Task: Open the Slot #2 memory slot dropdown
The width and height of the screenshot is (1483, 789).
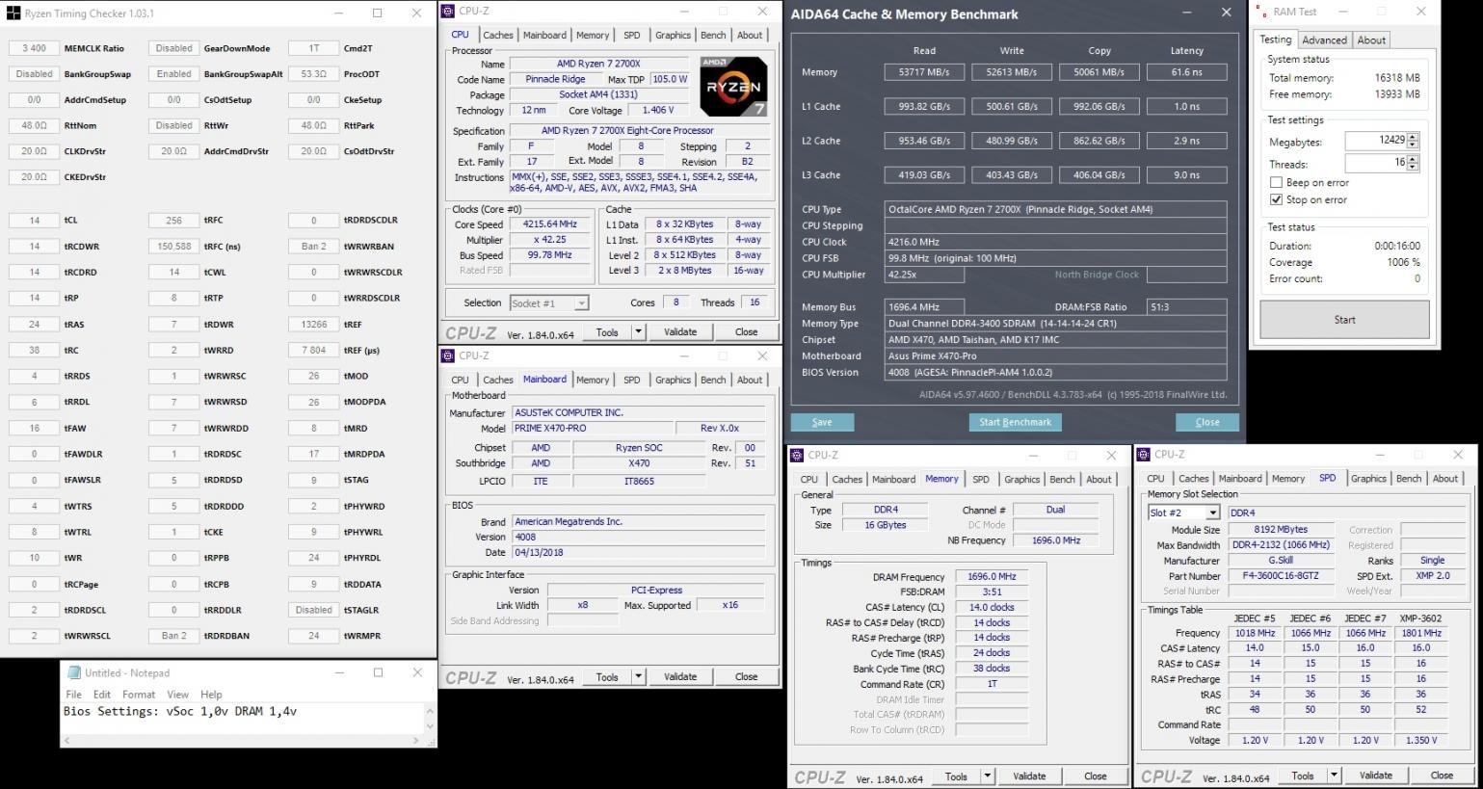Action: point(1212,513)
